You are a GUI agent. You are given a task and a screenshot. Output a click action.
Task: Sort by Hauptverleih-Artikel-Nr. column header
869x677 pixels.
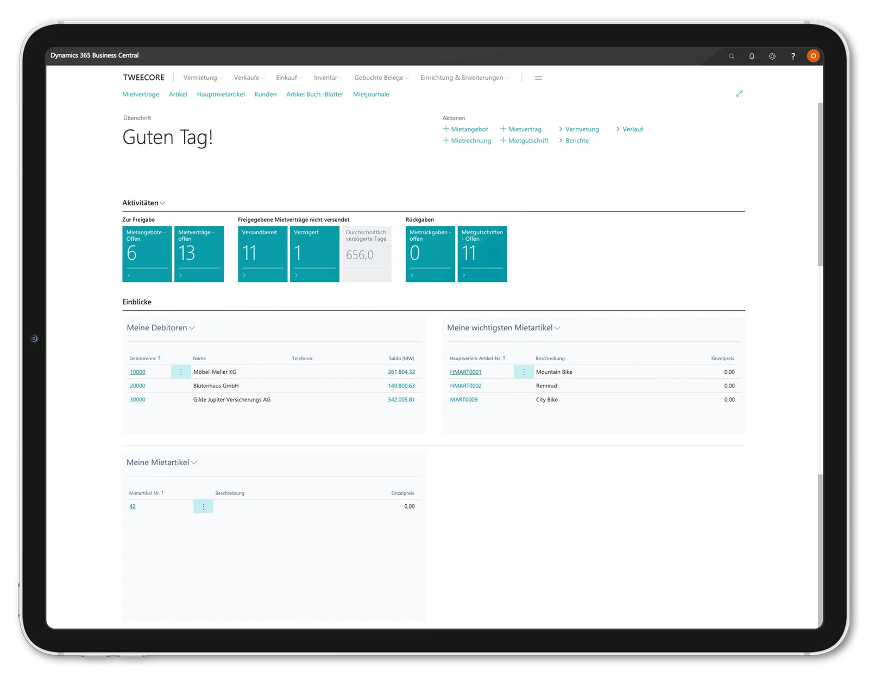pyautogui.click(x=477, y=359)
